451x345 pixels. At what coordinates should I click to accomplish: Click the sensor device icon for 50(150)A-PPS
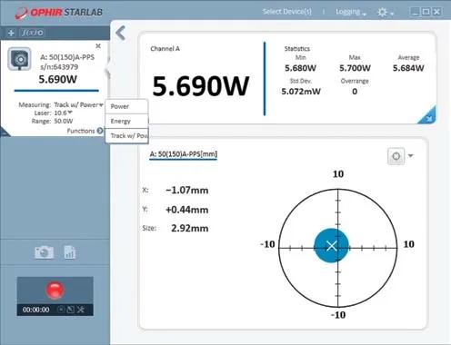(x=19, y=59)
